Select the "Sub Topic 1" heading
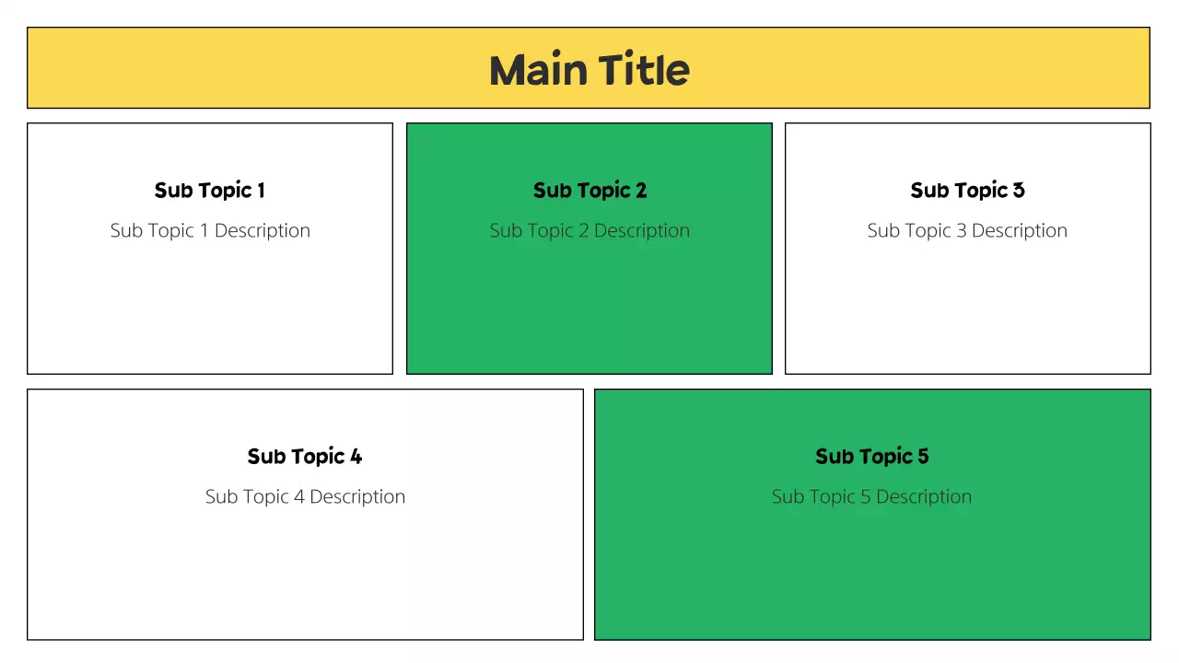The image size is (1179, 663). (x=210, y=191)
